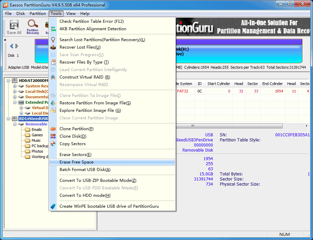
Task: Click the Copy Sectors icon
Action: click(x=53, y=144)
